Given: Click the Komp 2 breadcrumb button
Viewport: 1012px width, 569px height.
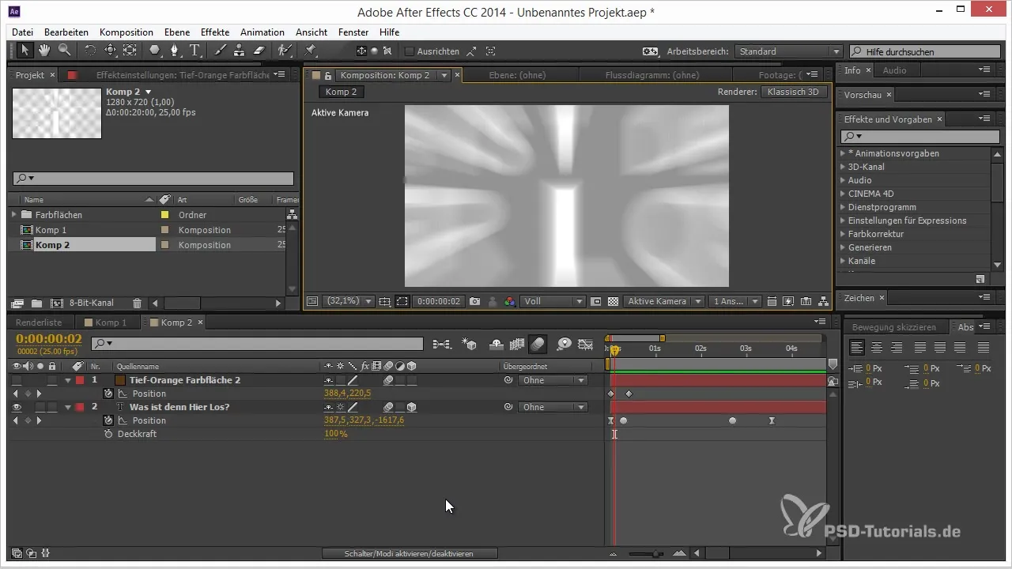Looking at the screenshot, I should [x=342, y=92].
